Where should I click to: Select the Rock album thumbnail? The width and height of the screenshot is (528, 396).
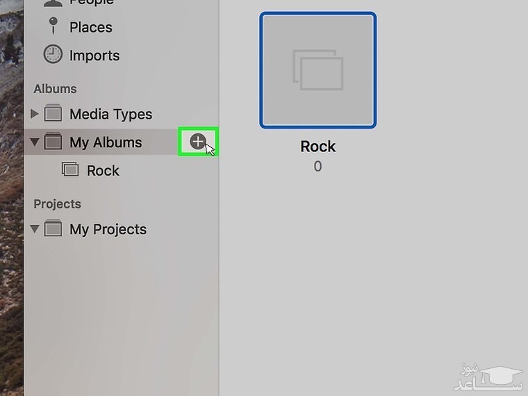(318, 70)
